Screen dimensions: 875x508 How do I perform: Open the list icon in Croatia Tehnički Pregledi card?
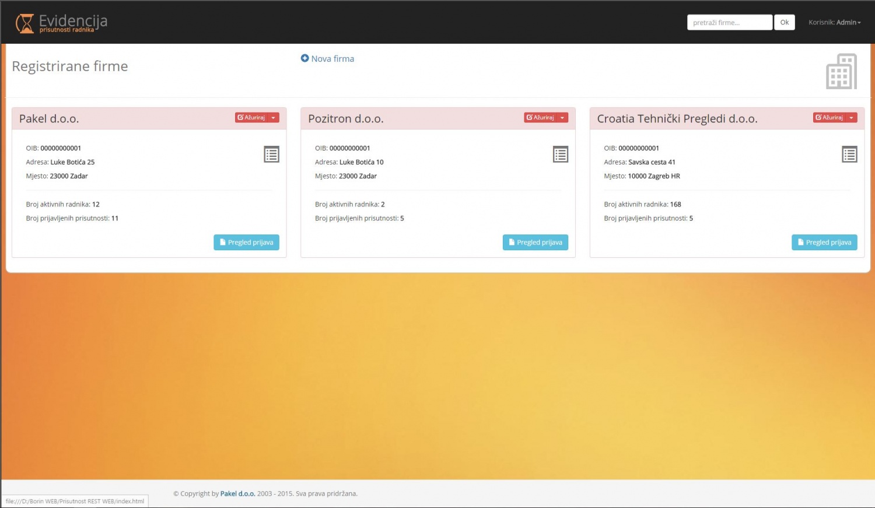click(x=849, y=155)
